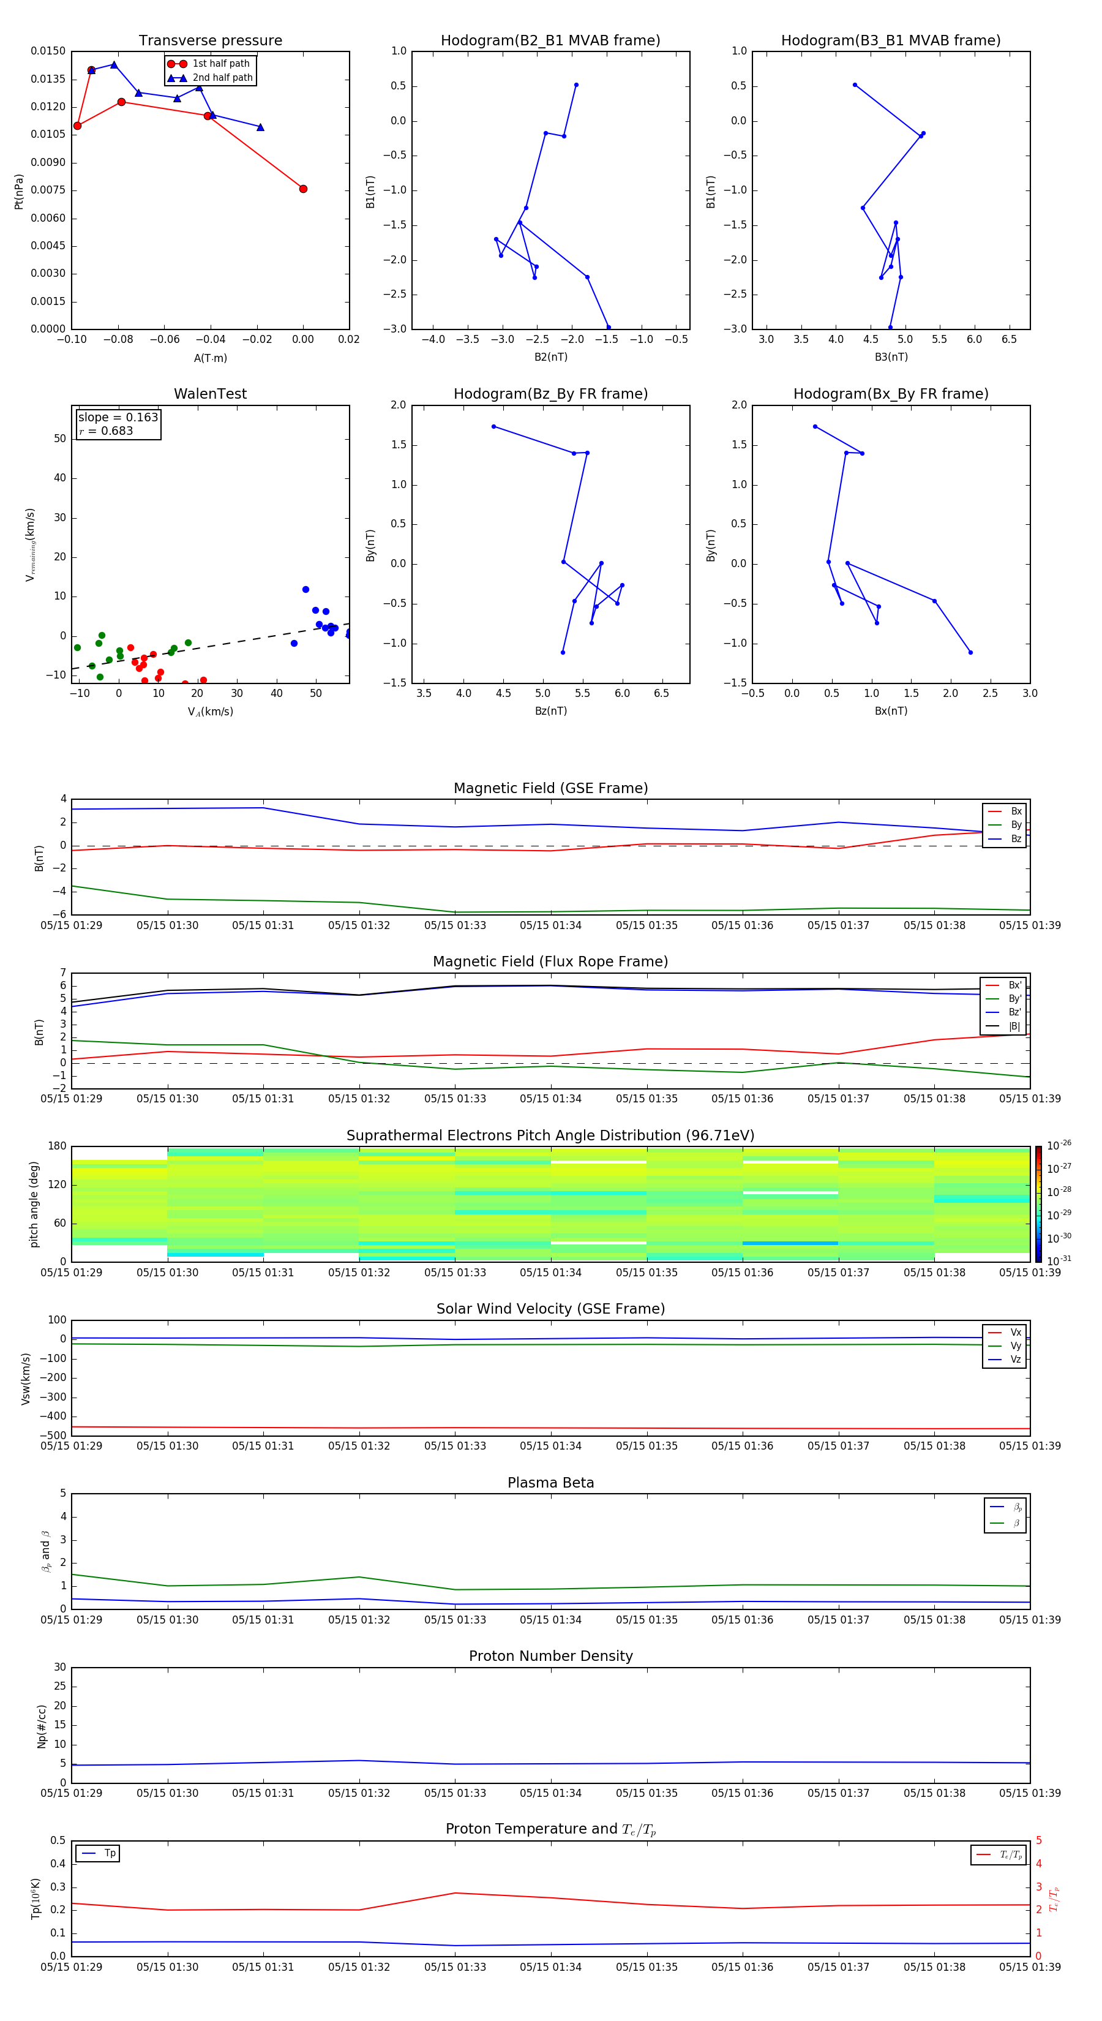Click the WalenTest 'VA(km/s)' axis label
Screen dimensions: 1102x2021
click(x=210, y=712)
